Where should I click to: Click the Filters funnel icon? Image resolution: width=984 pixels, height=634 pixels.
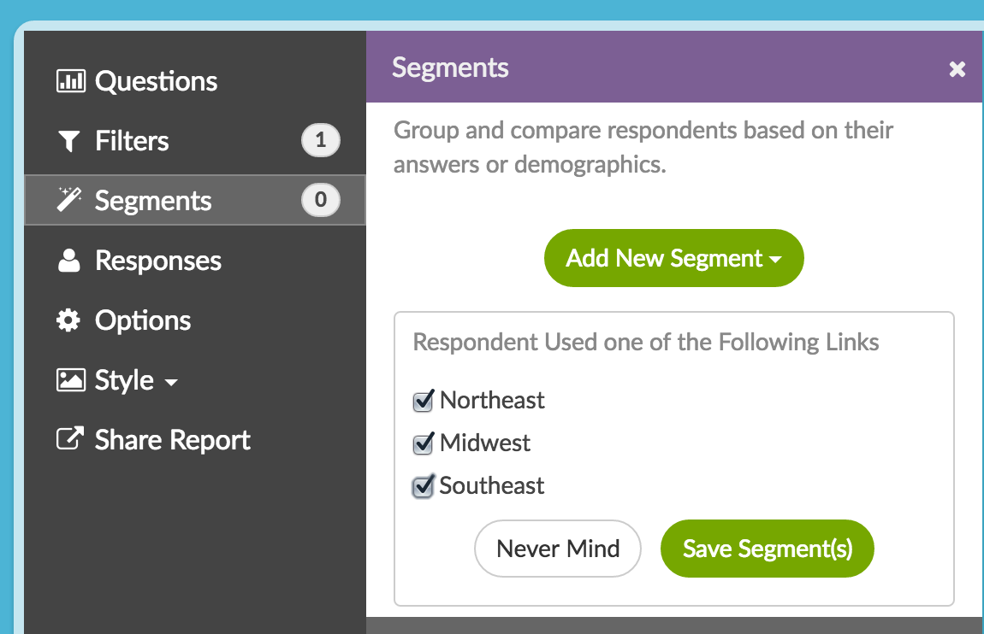click(68, 141)
